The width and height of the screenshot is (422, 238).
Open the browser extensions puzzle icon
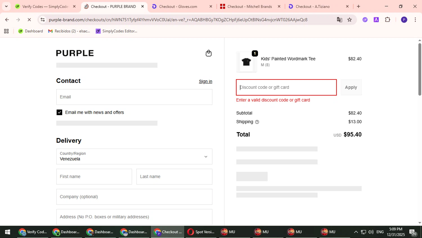pyautogui.click(x=387, y=20)
